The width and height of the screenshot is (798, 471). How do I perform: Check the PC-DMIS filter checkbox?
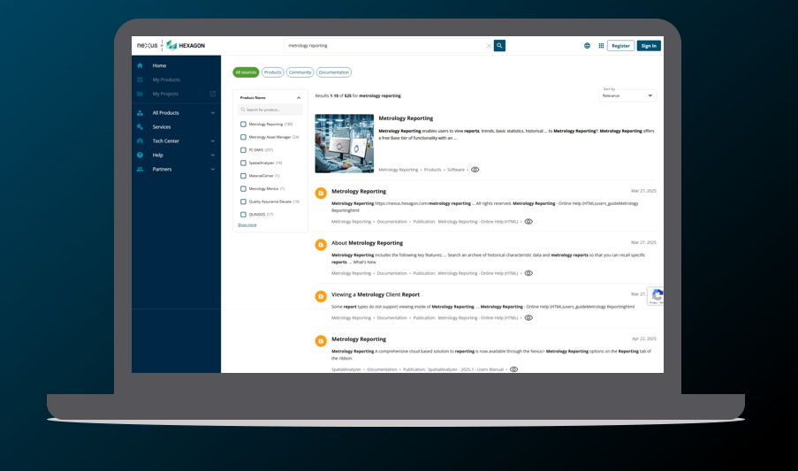tap(243, 150)
